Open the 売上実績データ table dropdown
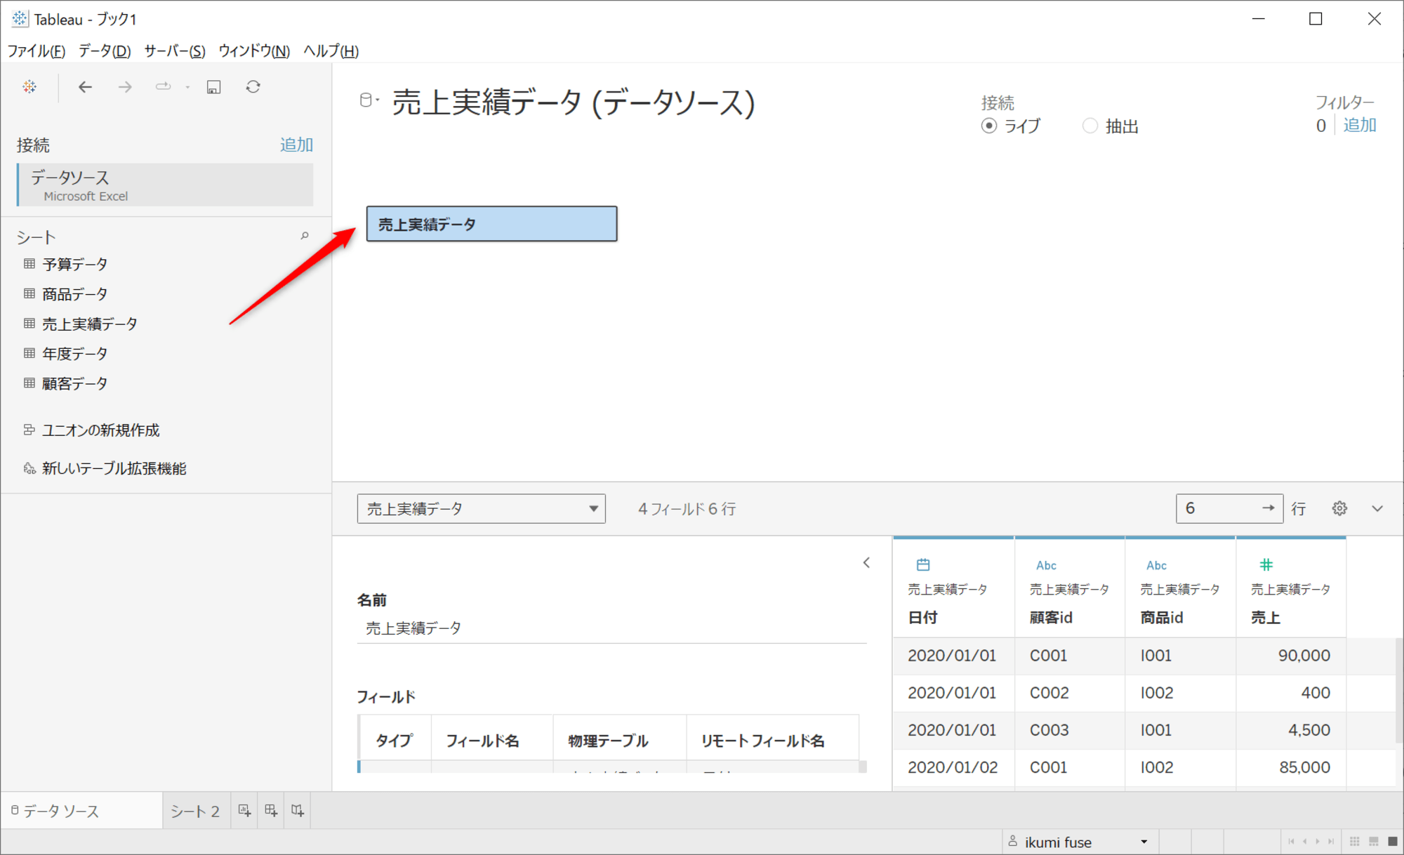This screenshot has height=855, width=1404. click(x=481, y=508)
